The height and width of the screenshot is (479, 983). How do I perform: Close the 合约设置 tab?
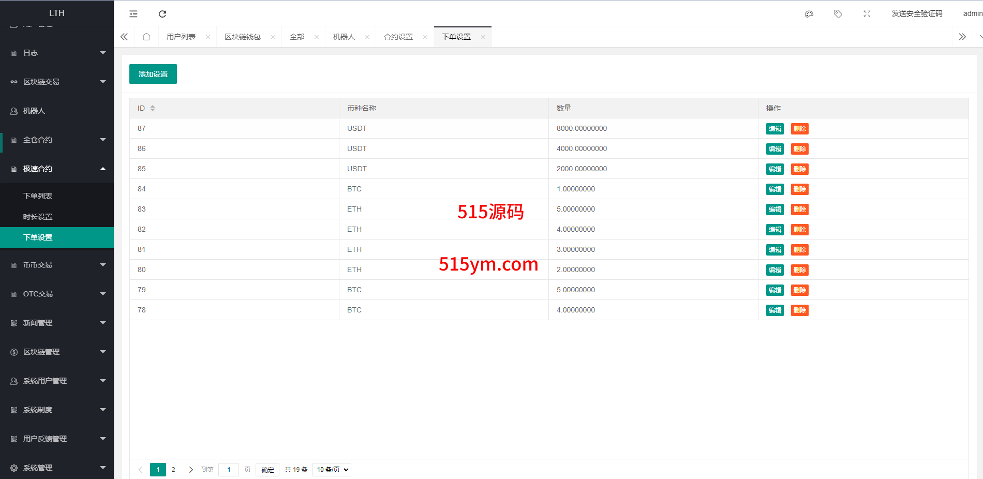coord(425,37)
